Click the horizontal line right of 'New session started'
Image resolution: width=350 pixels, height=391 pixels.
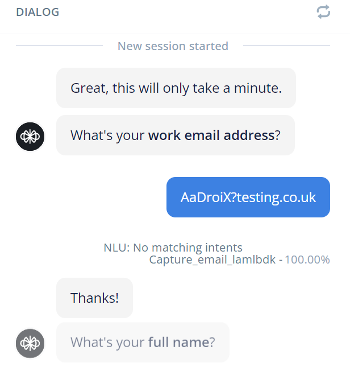click(x=286, y=46)
